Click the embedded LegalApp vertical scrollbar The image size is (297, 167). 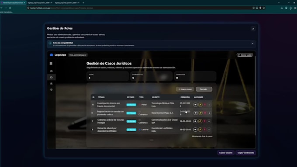(255, 95)
